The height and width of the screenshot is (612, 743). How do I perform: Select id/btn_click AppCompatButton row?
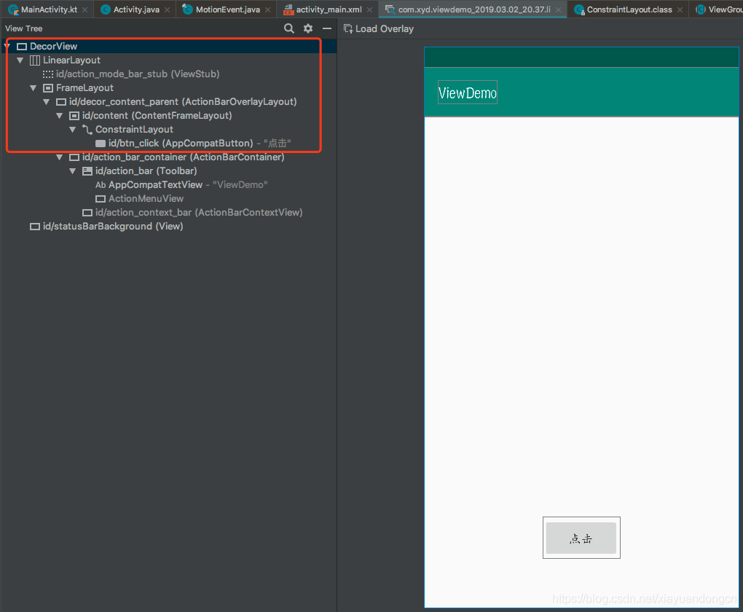coord(168,143)
